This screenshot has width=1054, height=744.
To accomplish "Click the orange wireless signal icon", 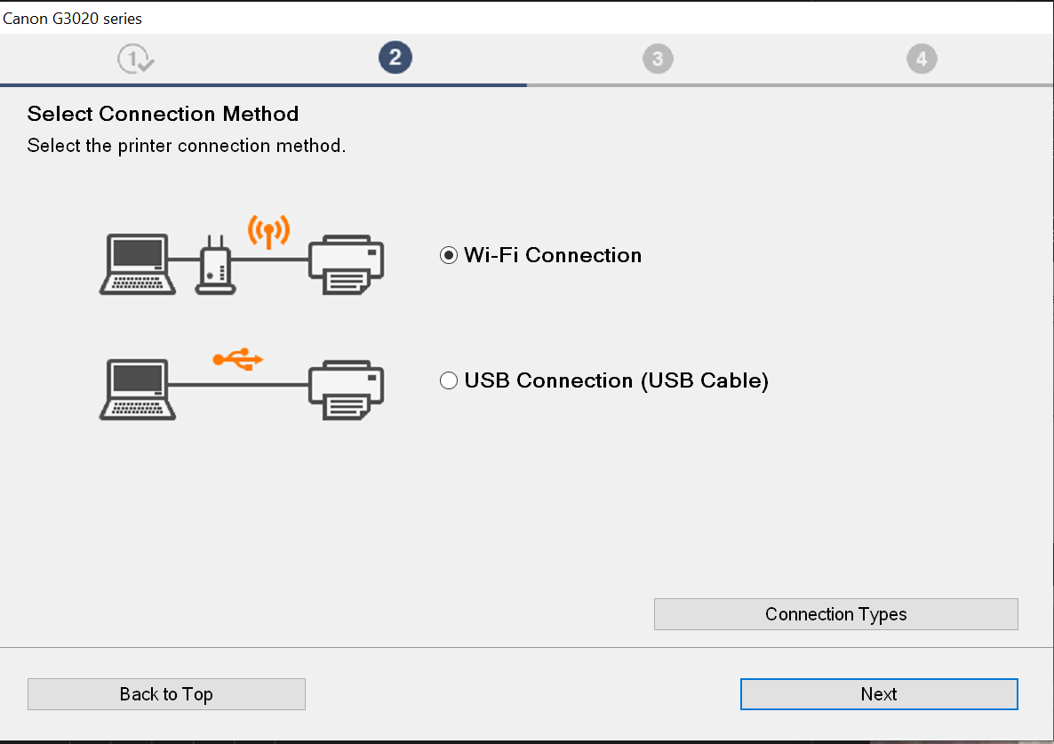I will pyautogui.click(x=268, y=231).
